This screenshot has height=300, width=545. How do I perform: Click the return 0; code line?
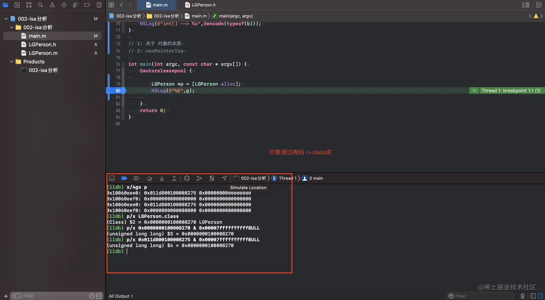pos(153,110)
